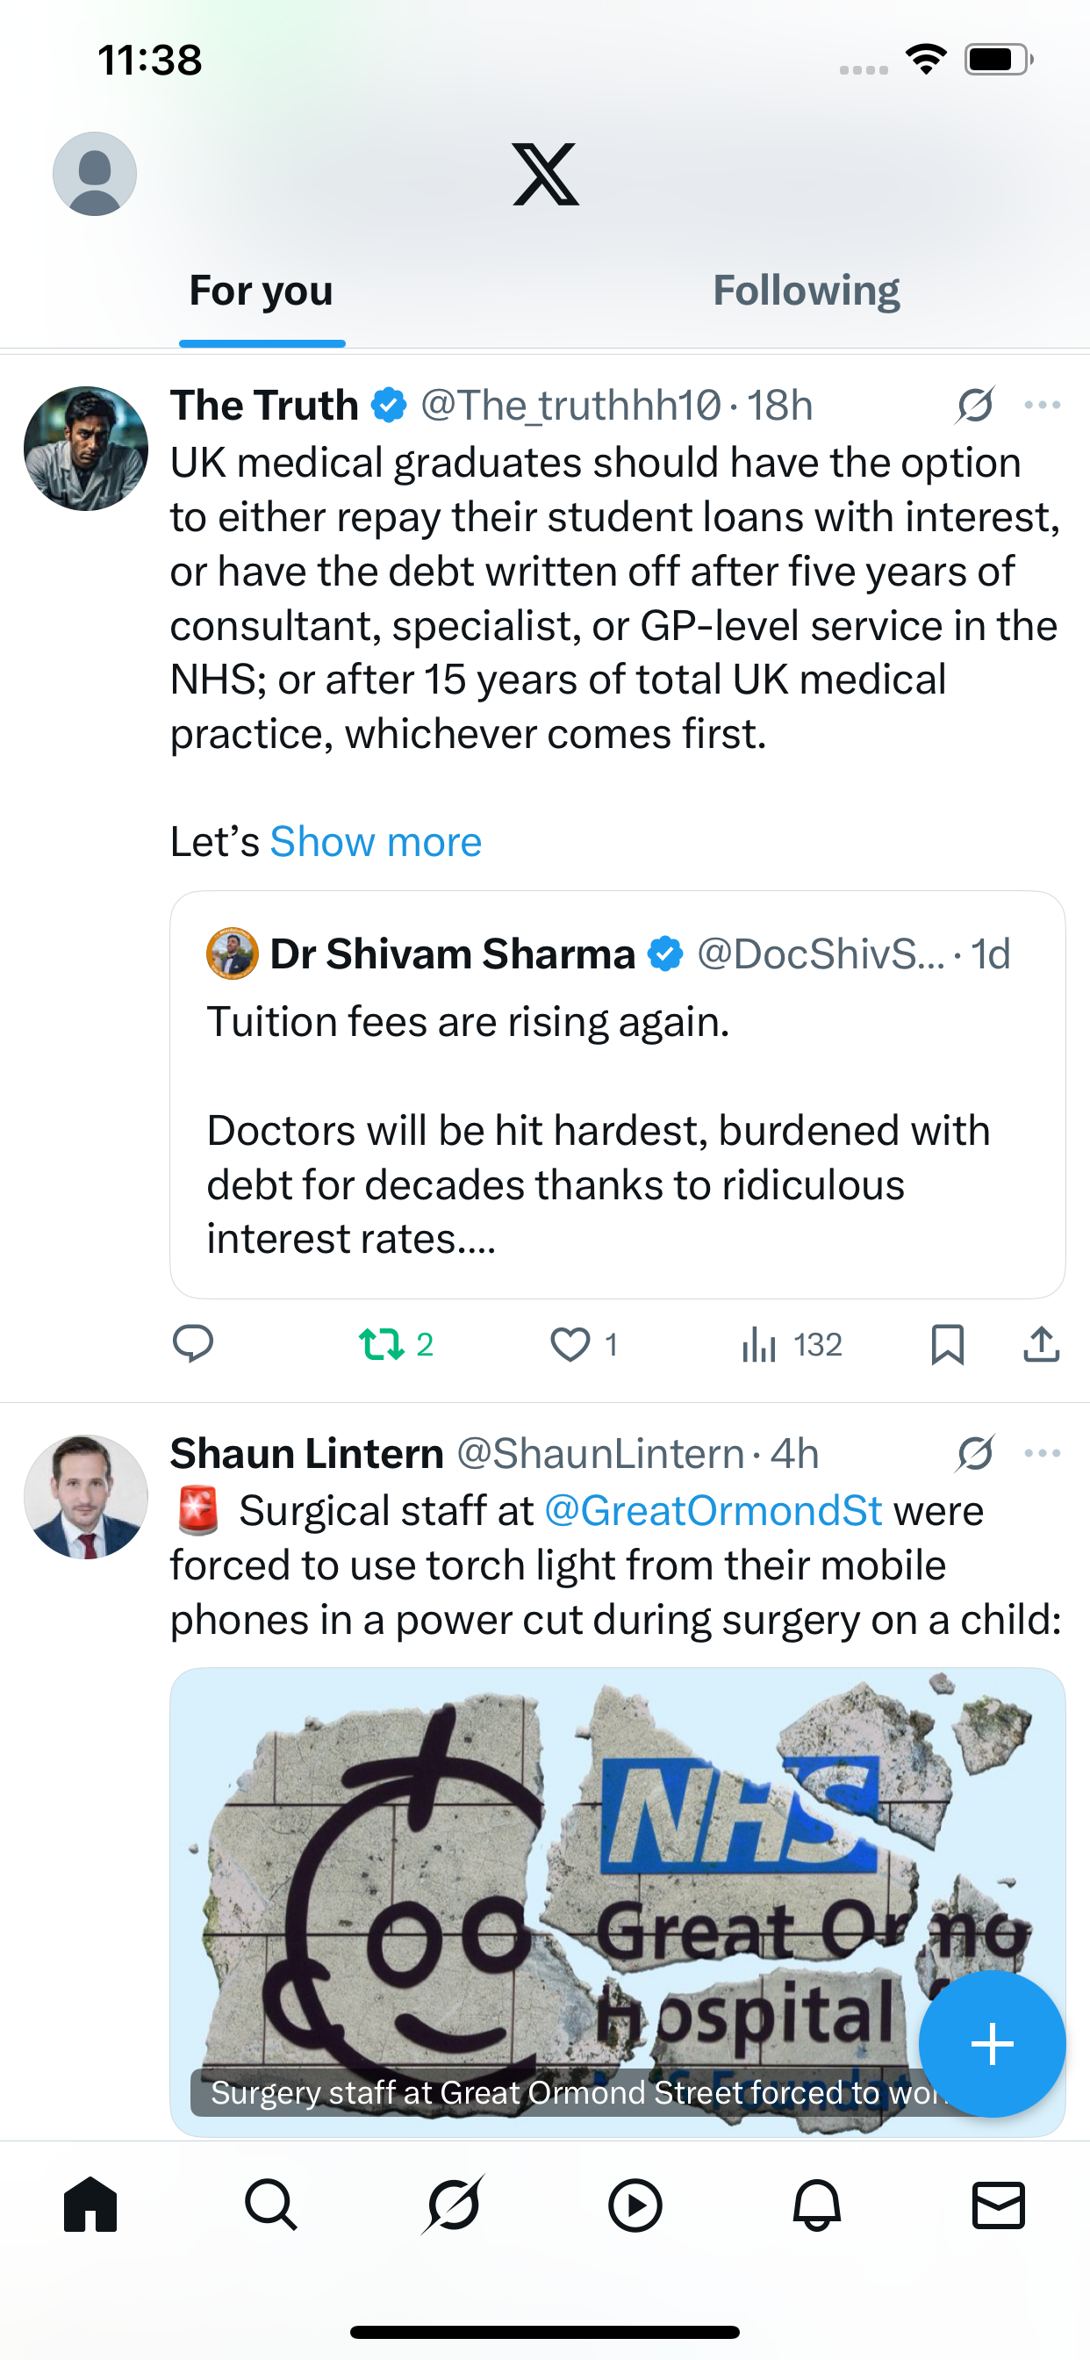The height and width of the screenshot is (2360, 1090).
Task: Open Grok from the bottom navigation
Action: point(453,2205)
